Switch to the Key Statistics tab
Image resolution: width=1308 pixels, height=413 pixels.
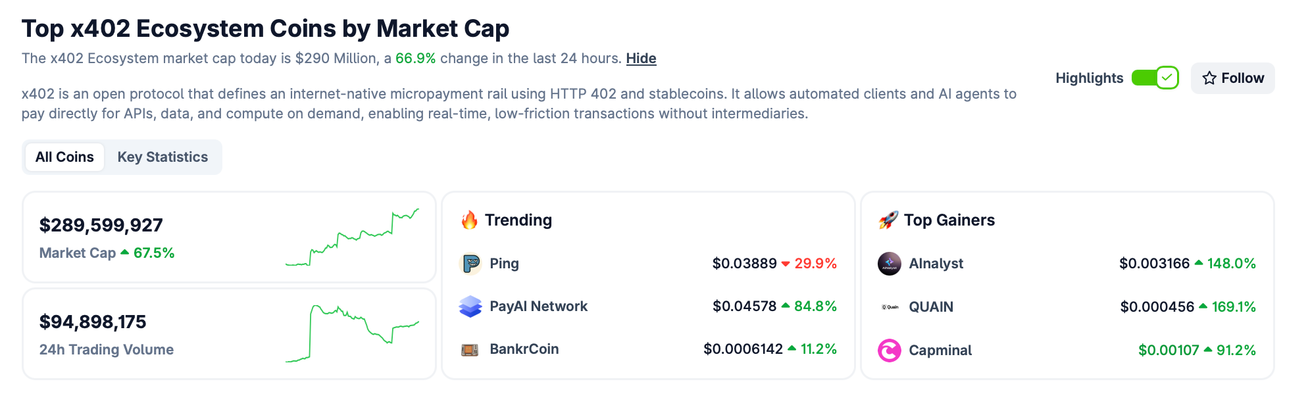163,157
